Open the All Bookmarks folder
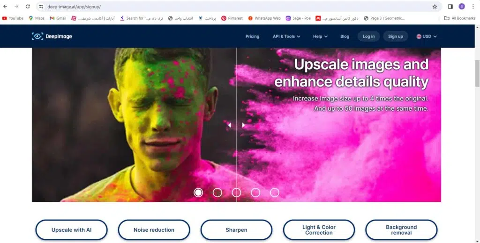 coord(460,18)
